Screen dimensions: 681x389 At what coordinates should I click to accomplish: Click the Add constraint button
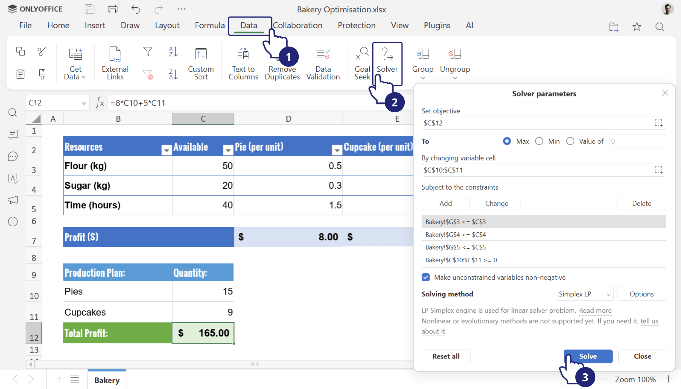click(445, 204)
